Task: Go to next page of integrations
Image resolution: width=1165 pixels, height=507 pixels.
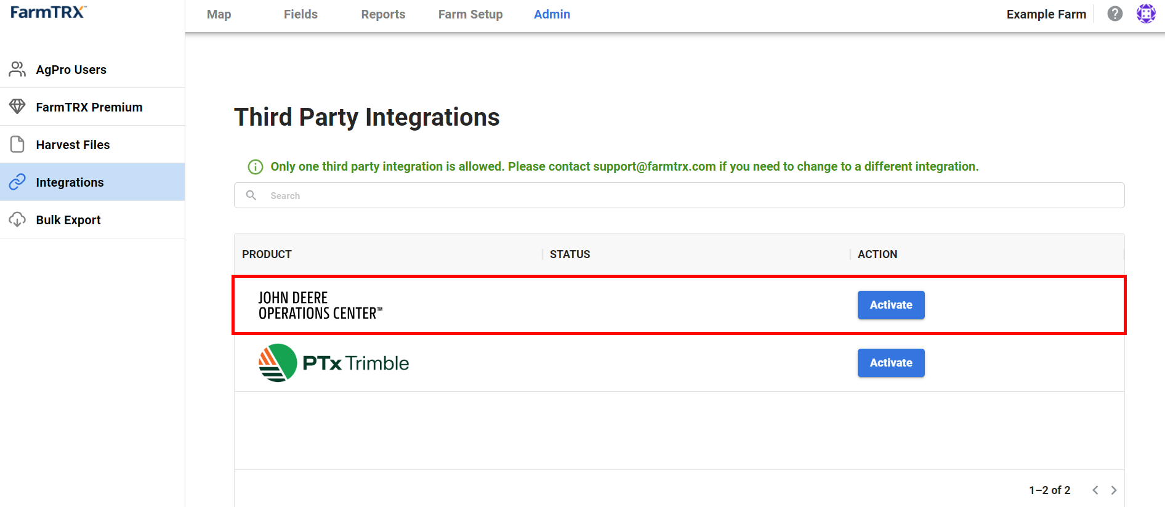Action: pos(1113,490)
